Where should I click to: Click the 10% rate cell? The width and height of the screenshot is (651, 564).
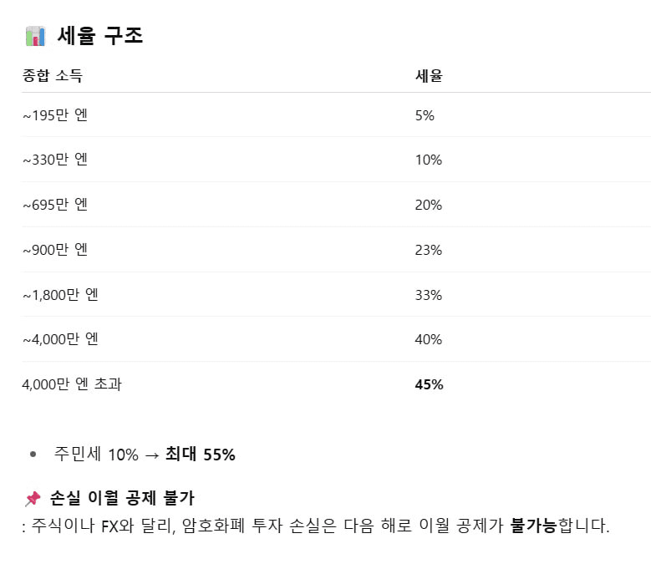click(428, 160)
